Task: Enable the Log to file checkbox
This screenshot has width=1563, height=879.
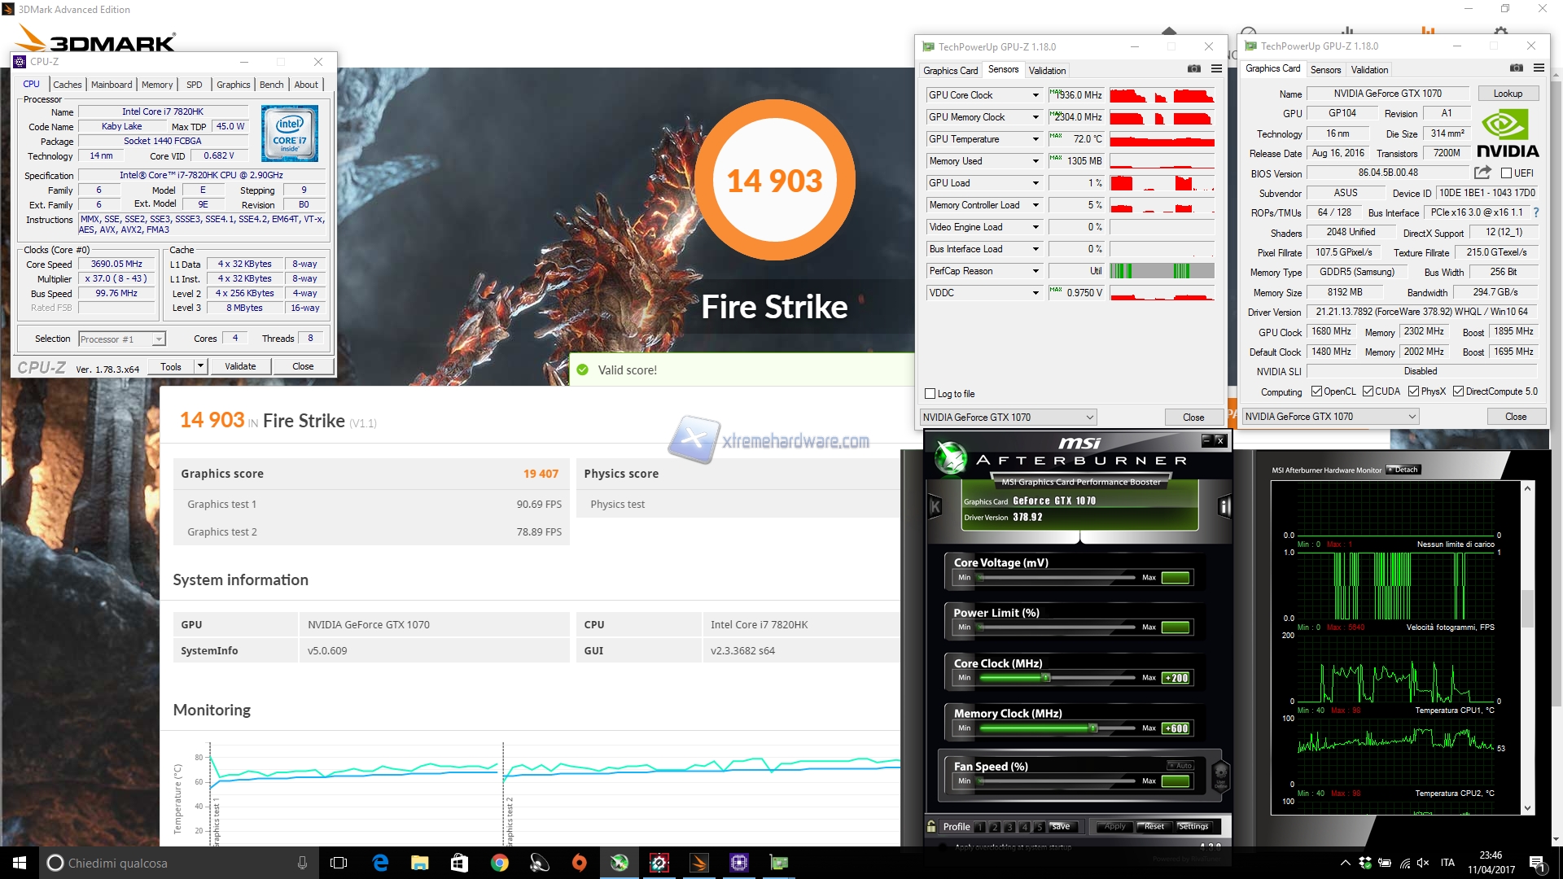Action: pyautogui.click(x=930, y=394)
